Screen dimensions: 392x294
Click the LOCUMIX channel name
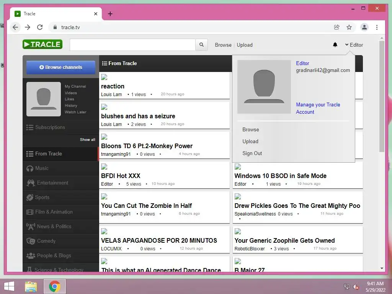click(111, 249)
